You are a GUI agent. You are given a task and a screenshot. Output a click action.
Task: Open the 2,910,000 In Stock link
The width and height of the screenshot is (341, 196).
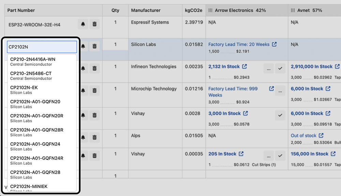312,67
